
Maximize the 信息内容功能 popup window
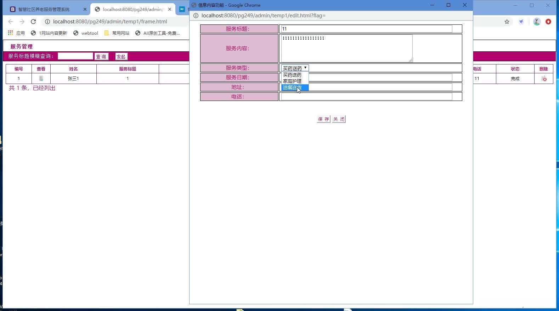click(448, 5)
